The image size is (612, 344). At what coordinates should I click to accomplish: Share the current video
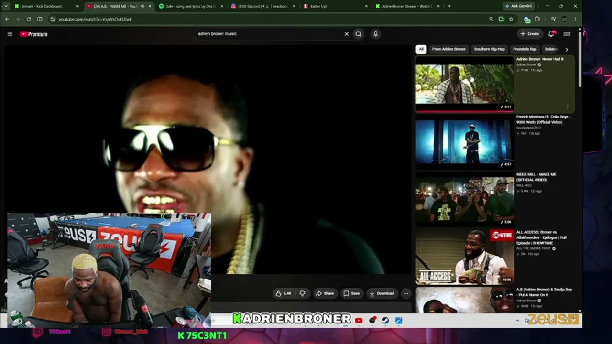325,293
